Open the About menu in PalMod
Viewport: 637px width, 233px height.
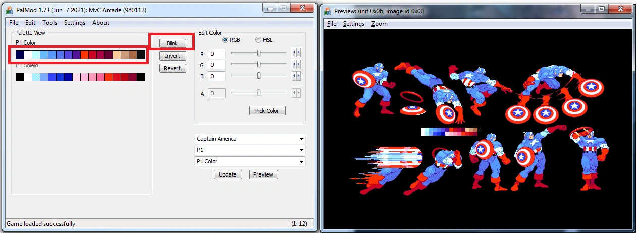[x=100, y=23]
